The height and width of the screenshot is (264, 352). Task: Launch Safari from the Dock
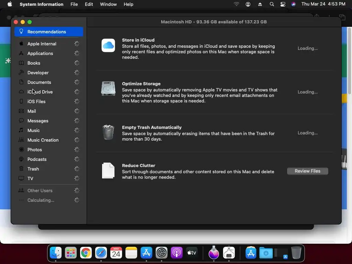click(x=101, y=253)
